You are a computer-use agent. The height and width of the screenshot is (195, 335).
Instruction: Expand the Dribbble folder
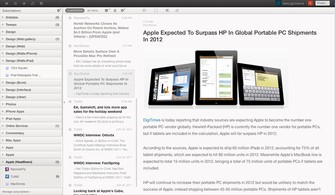pyautogui.click(x=3, y=17)
